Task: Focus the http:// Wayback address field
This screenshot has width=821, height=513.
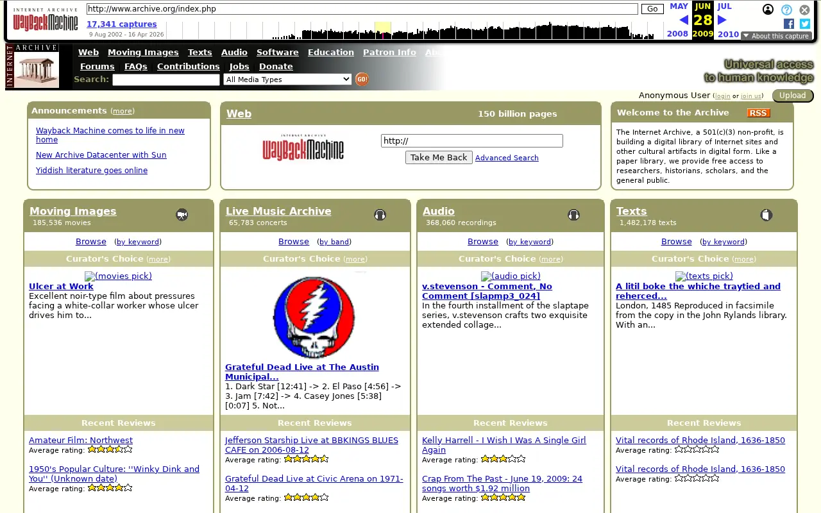Action: click(472, 141)
